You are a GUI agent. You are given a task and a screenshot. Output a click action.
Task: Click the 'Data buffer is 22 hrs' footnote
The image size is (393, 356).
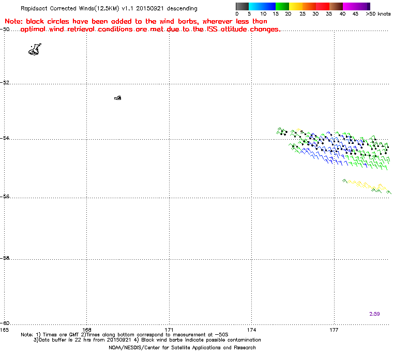pyautogui.click(x=147, y=340)
